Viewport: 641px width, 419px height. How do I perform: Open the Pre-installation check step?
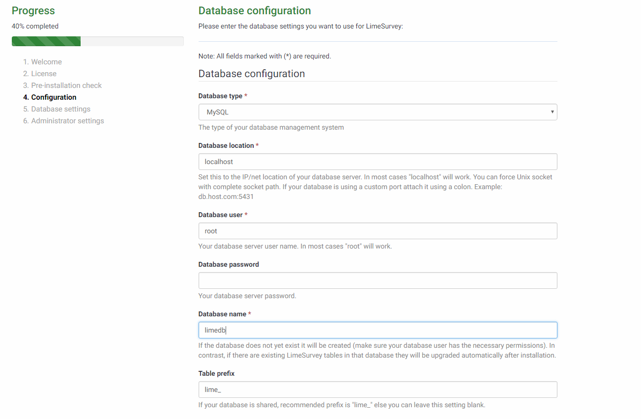66,85
